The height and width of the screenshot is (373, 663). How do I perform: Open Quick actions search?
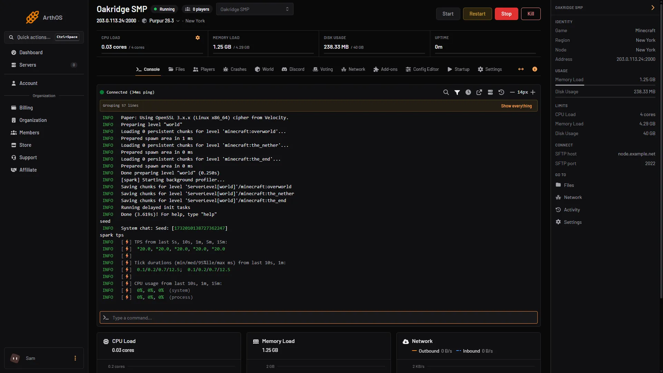44,37
